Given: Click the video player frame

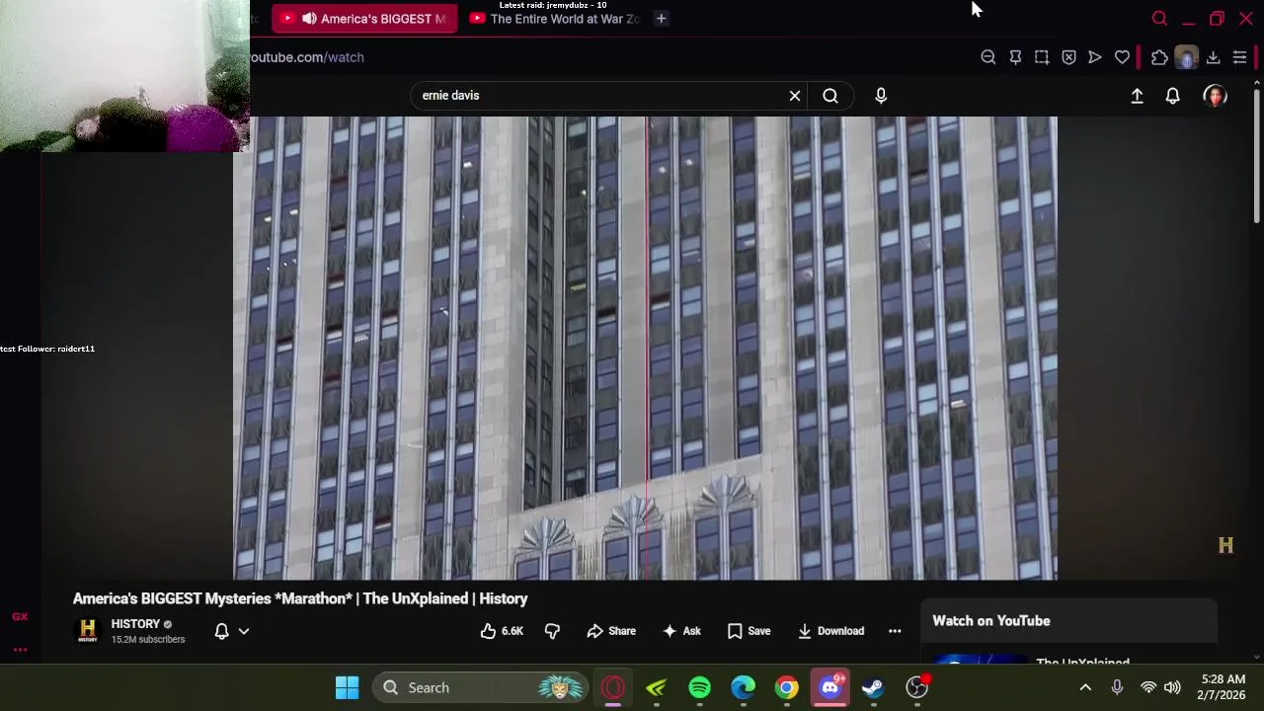Looking at the screenshot, I should coord(645,348).
